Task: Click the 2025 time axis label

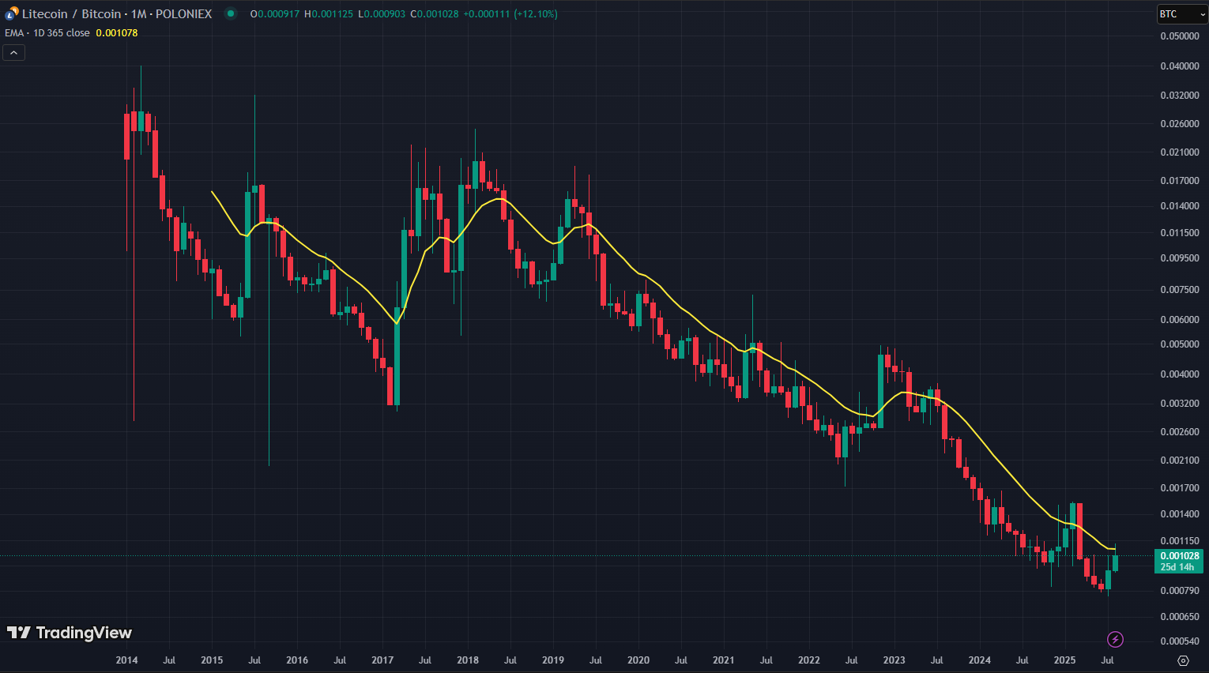Action: coord(1065,660)
